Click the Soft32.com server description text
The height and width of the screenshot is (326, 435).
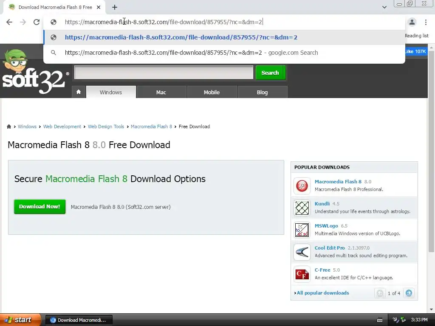[x=121, y=207]
